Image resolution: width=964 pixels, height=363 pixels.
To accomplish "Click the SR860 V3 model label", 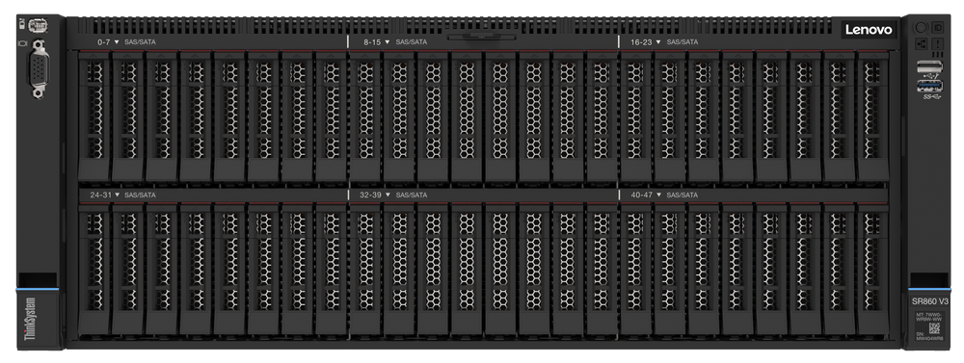I will 930,301.
